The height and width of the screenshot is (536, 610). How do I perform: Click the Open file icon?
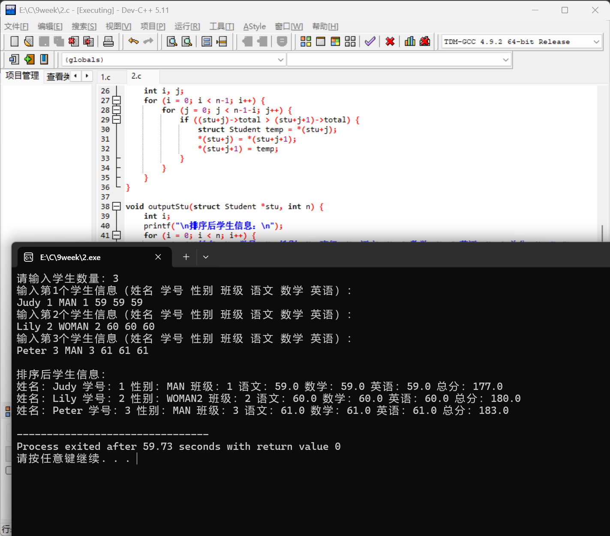(29, 42)
